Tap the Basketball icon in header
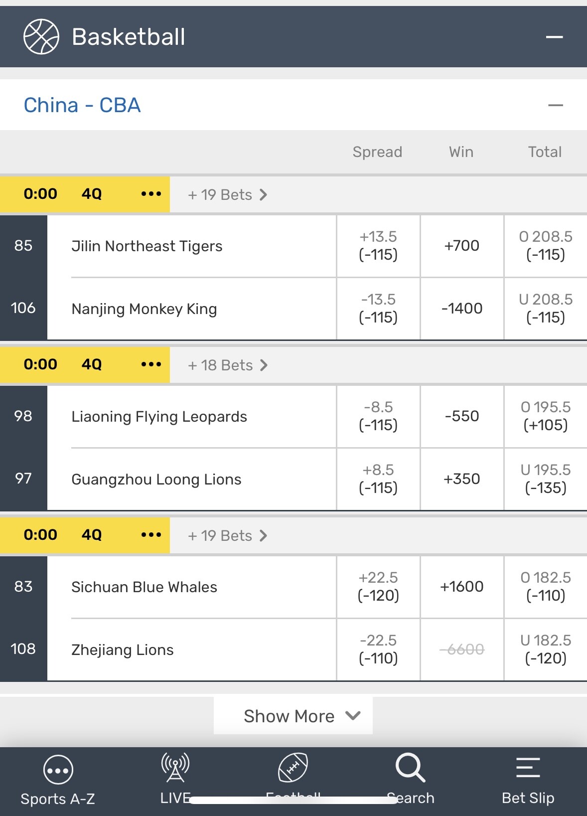This screenshot has width=587, height=816. coord(41,37)
